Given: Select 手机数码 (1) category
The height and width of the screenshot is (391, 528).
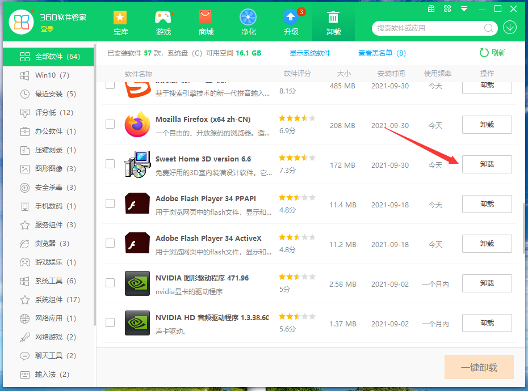Looking at the screenshot, I should (x=48, y=206).
